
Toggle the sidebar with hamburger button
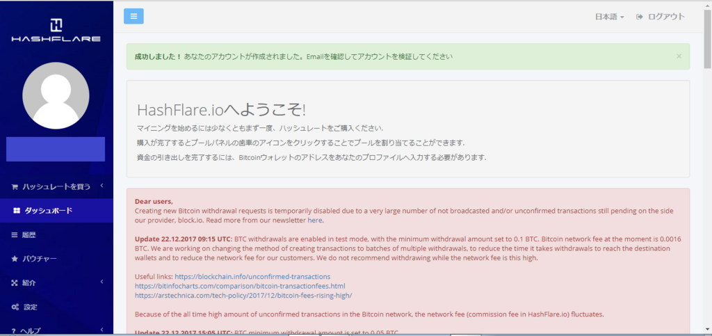click(x=133, y=16)
